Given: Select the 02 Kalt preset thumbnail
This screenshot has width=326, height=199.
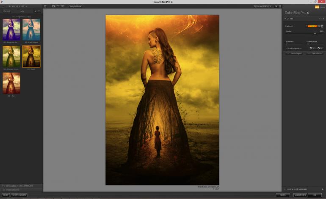Looking at the screenshot, I should 31,30.
